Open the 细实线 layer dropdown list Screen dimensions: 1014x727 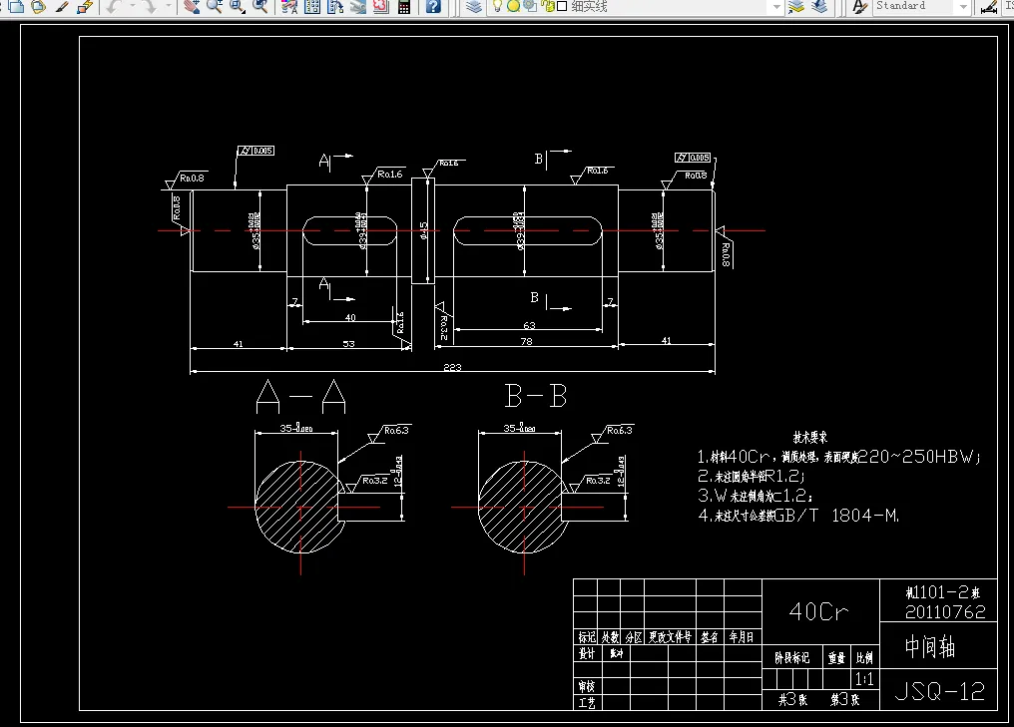point(777,6)
